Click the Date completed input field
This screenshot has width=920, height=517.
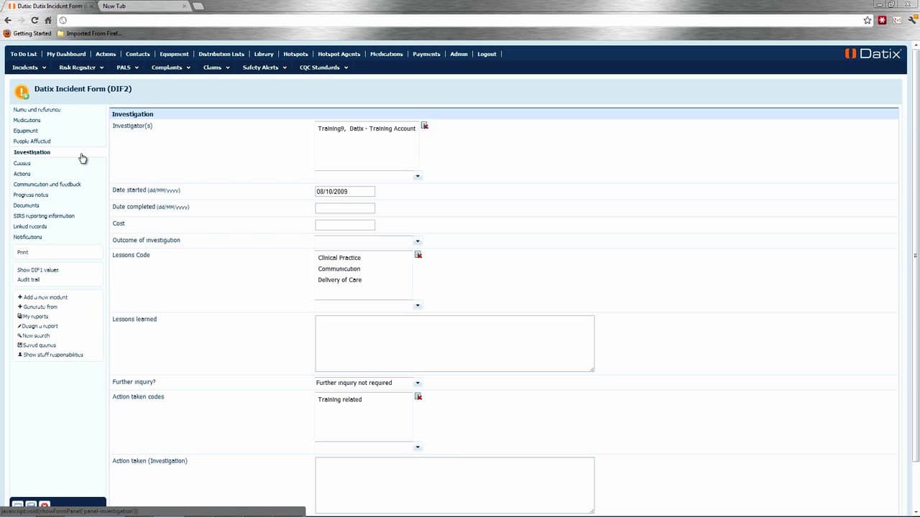345,208
